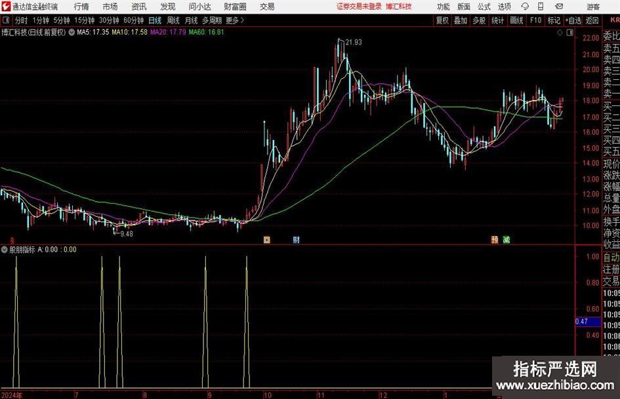The image size is (620, 399).
Task: Click the 21.93 high price label
Action: coord(354,43)
